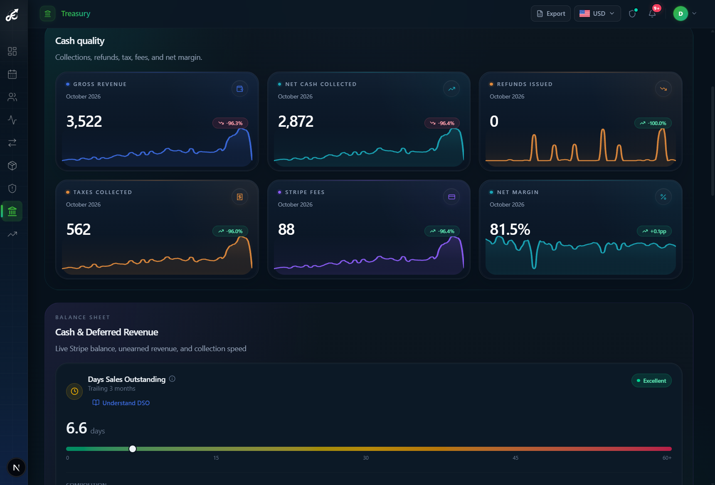Click the +0.1pp badge on Net Margin
Viewport: 715px width, 485px height.
point(654,231)
